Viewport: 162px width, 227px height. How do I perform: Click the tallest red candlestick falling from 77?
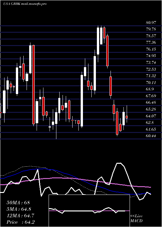34,85
